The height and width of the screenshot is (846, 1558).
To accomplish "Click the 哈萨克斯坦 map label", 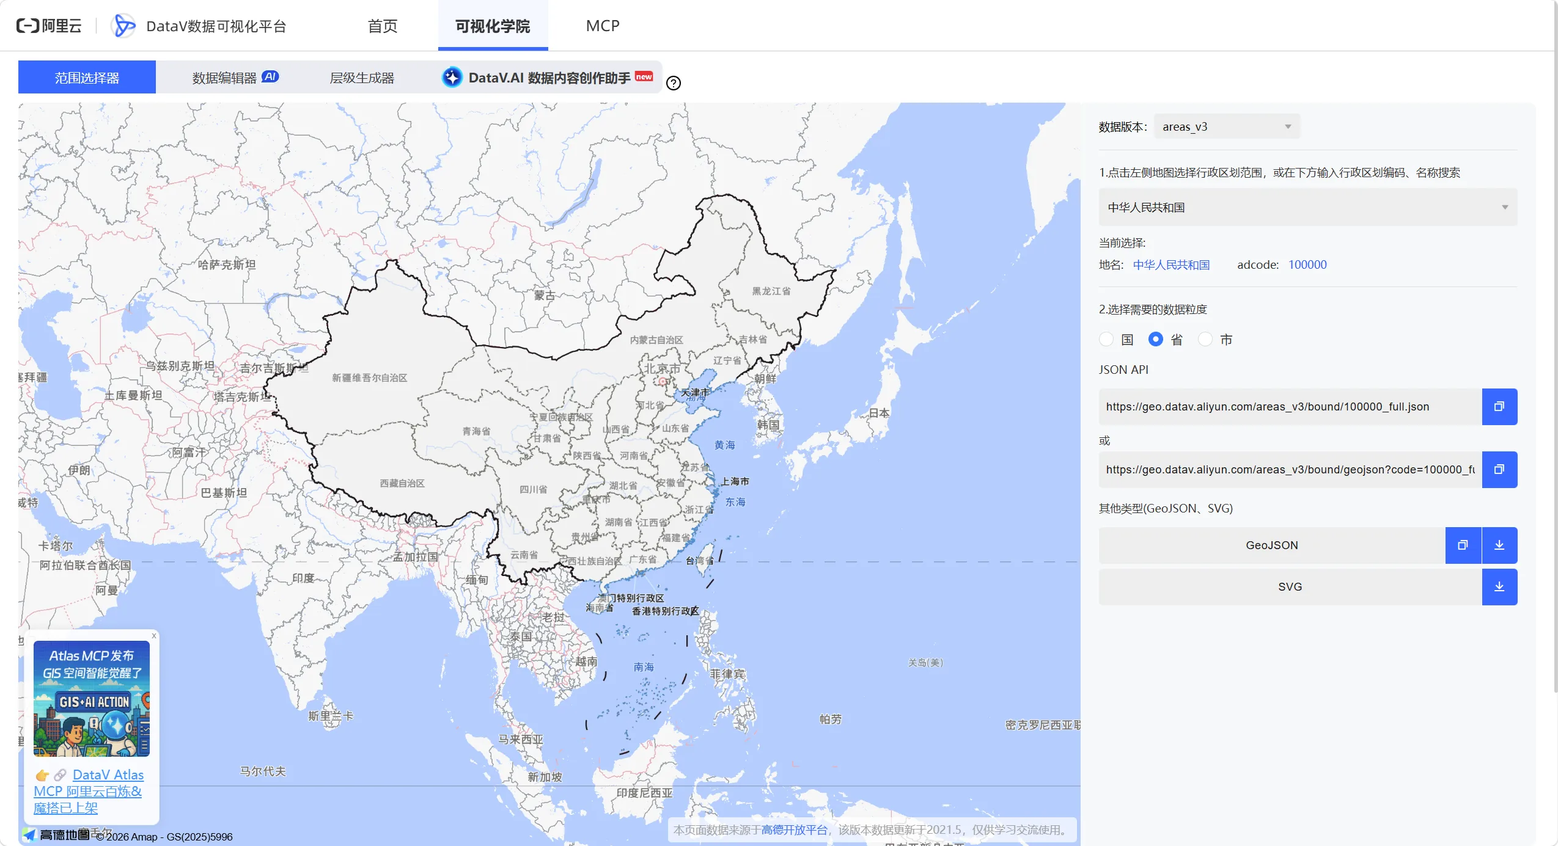I will [x=227, y=265].
